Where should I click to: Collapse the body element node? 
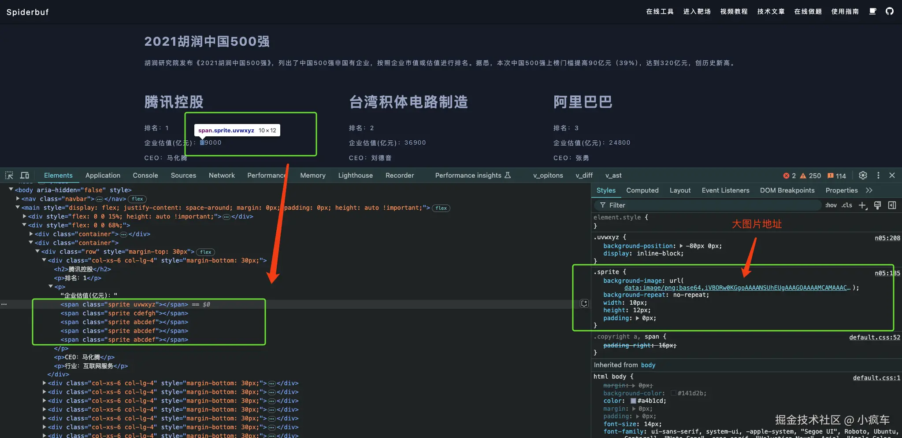click(11, 190)
